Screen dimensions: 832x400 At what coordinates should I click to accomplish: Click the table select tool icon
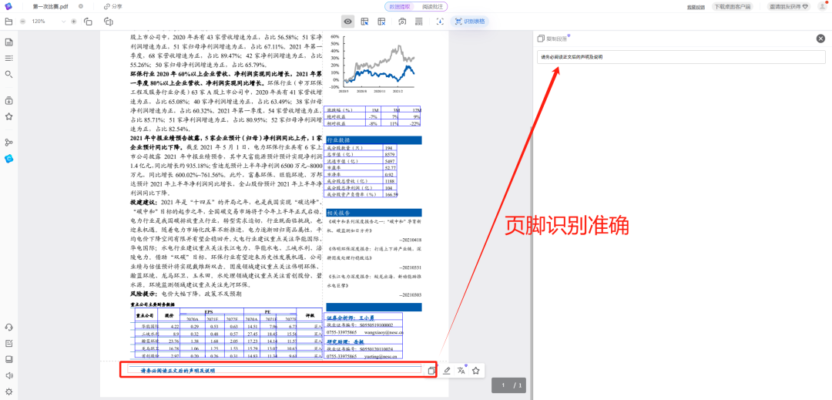point(364,22)
